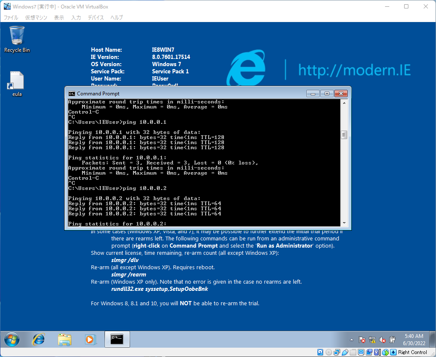Maximize the VirtualBox VM window

point(406,6)
